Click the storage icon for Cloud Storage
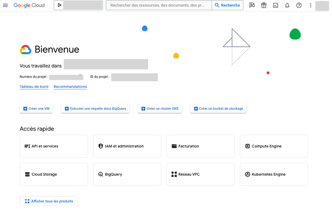The image size is (332, 223). click(x=27, y=174)
